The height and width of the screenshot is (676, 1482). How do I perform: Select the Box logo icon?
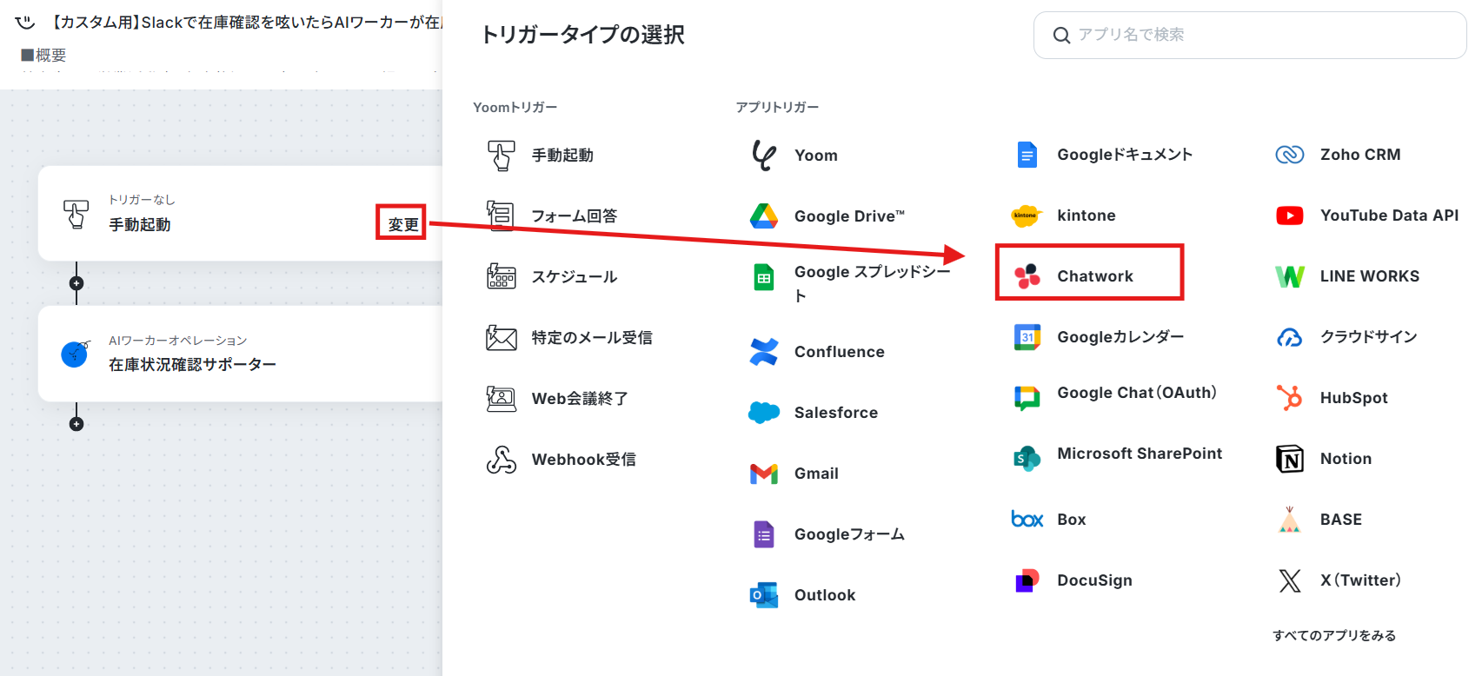pyautogui.click(x=1027, y=520)
